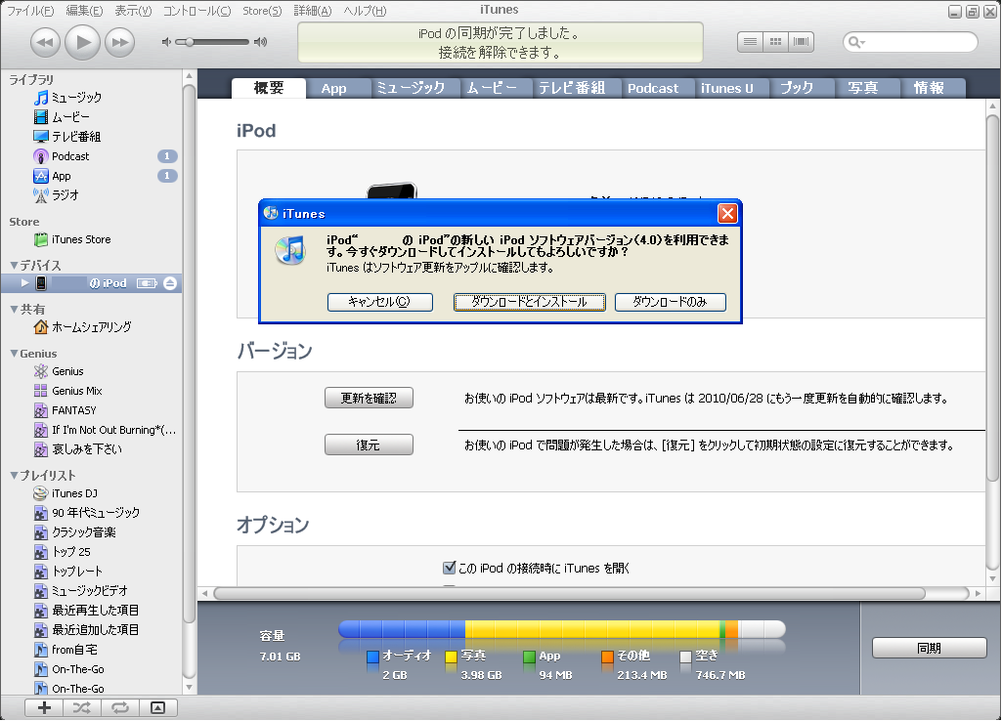Open the トップ 25 smart playlist
The height and width of the screenshot is (721, 1002).
pyautogui.click(x=62, y=552)
